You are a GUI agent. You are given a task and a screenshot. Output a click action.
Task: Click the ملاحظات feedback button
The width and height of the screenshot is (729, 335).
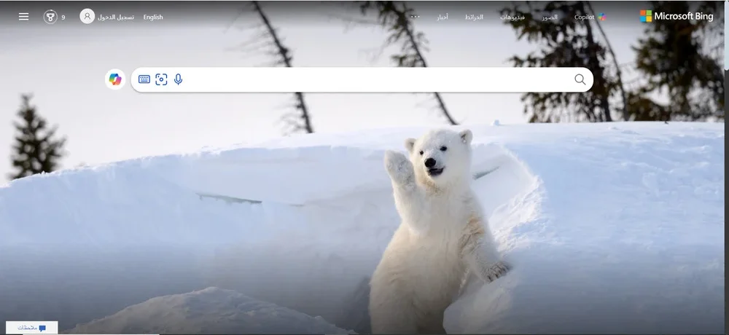[x=32, y=328]
